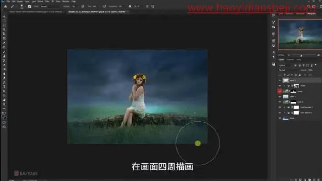The width and height of the screenshot is (322, 181).
Task: Toggle lock transparent pixels in Layers panel
Action: (285, 75)
